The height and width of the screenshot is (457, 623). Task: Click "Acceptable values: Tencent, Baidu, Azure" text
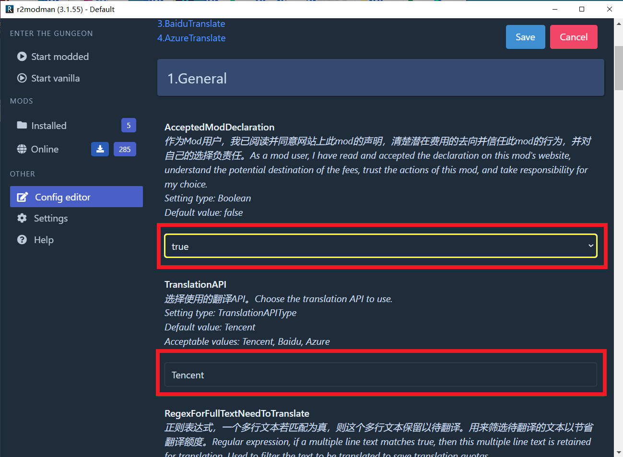tap(247, 341)
